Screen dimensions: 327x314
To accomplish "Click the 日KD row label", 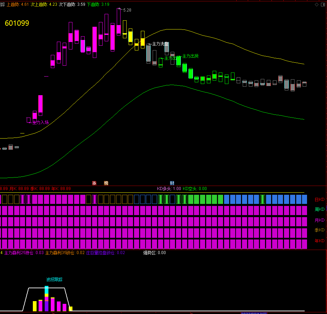I will coord(320,200).
